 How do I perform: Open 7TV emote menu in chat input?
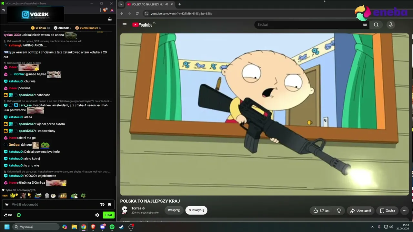click(102, 204)
